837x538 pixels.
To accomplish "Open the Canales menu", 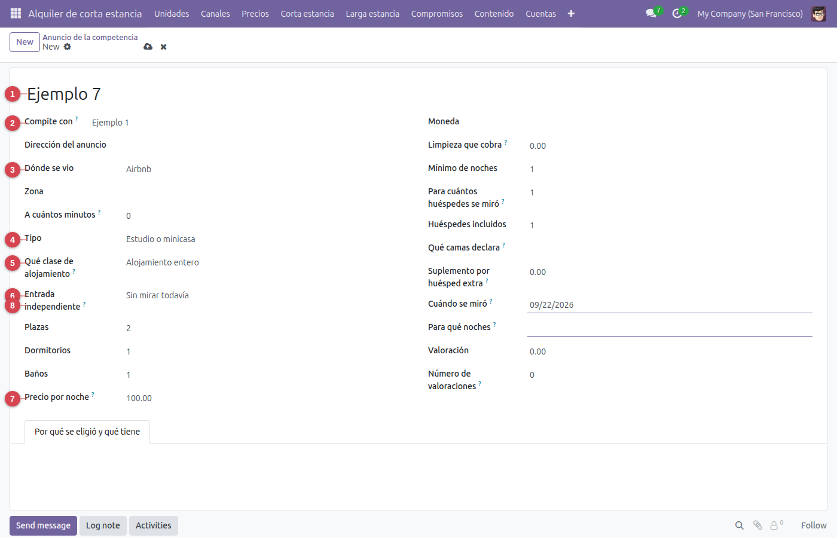I will (215, 13).
